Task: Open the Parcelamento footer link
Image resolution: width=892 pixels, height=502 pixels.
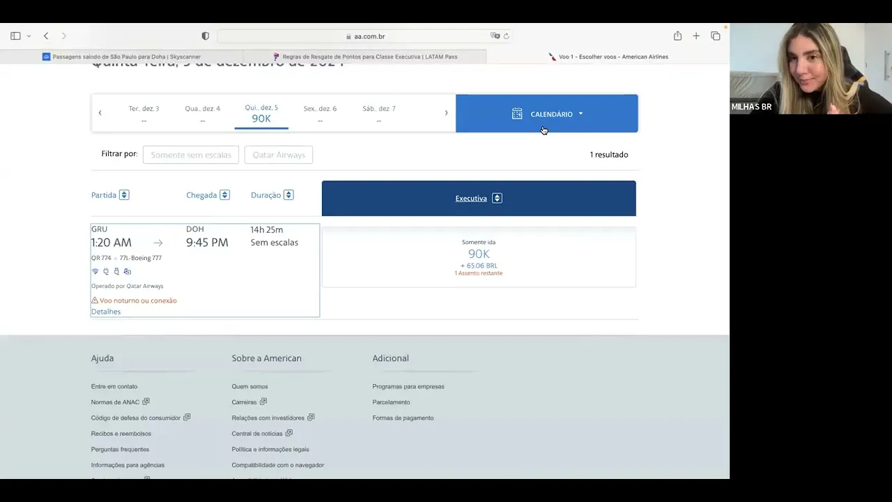Action: (391, 402)
